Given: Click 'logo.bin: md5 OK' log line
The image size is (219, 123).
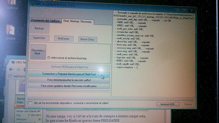Looking at the screenshot, I should point(131,58).
